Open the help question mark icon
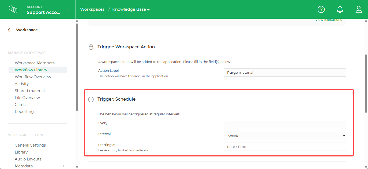The width and height of the screenshot is (368, 169). (321, 9)
